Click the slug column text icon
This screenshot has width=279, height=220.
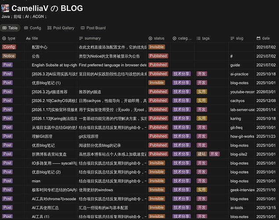click(x=232, y=38)
